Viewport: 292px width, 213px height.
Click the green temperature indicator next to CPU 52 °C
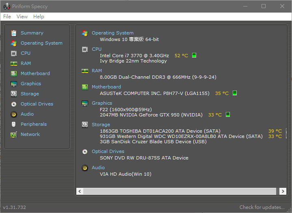point(194,56)
